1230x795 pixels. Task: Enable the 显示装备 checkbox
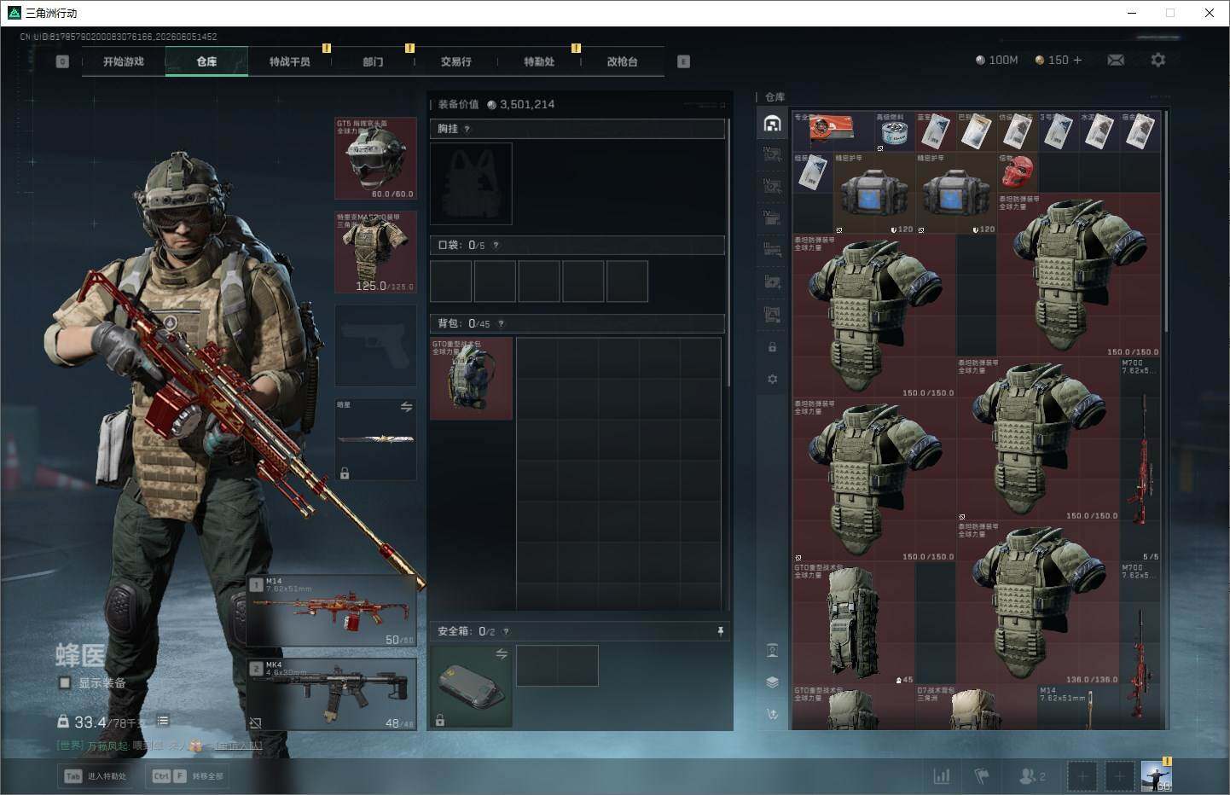[x=65, y=682]
